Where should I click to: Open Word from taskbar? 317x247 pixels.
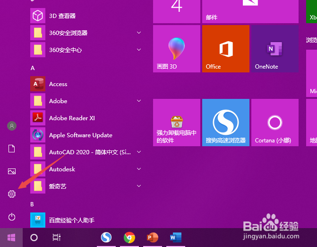pos(176,237)
